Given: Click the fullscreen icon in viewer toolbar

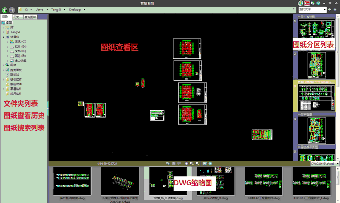Looking at the screenshot, I should [205, 163].
